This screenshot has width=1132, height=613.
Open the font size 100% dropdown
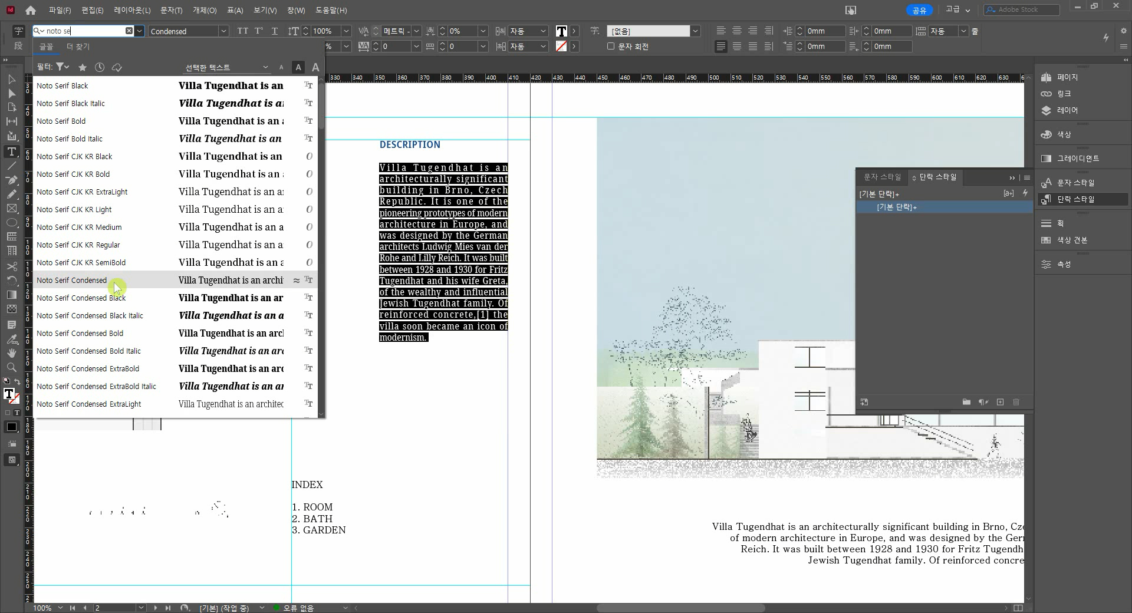pyautogui.click(x=346, y=31)
